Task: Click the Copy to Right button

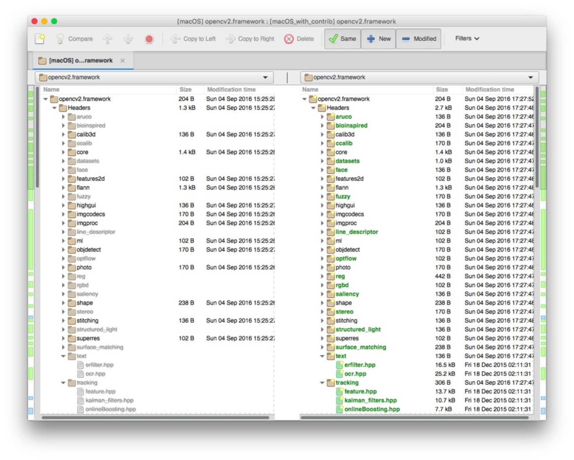Action: 250,39
